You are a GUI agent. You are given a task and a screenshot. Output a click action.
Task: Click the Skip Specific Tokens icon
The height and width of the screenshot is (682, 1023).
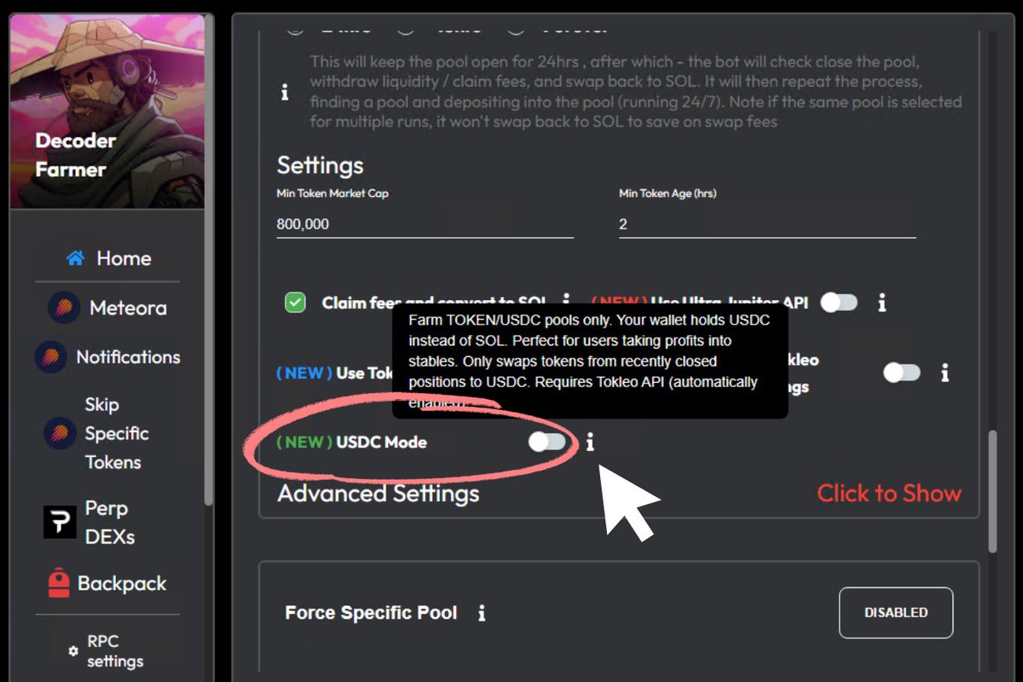coord(59,433)
